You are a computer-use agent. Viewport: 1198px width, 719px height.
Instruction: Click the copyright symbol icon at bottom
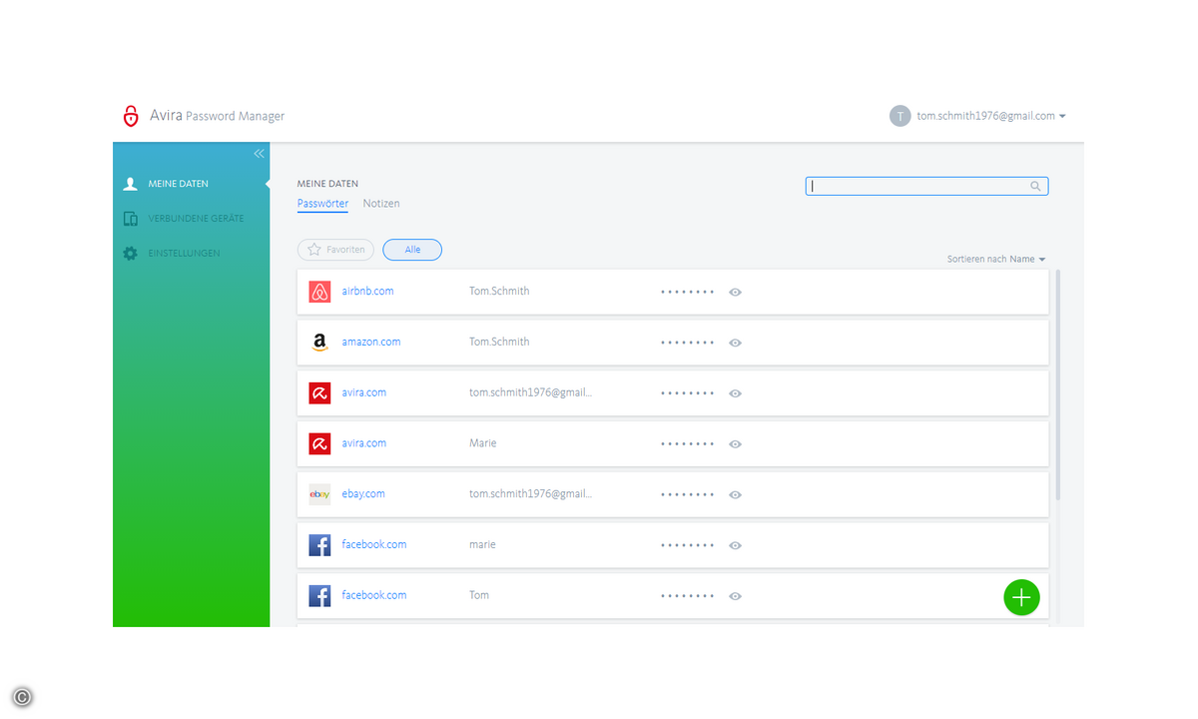pos(22,698)
